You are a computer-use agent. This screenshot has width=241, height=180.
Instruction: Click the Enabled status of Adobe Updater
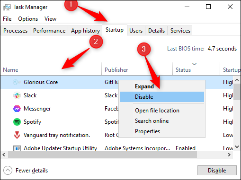(x=186, y=148)
